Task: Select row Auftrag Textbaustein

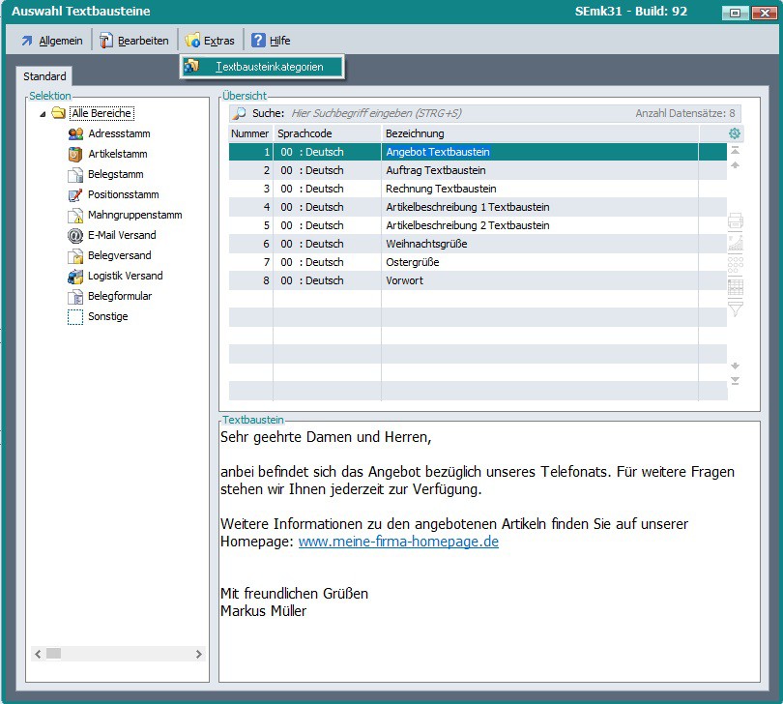Action: pyautogui.click(x=478, y=170)
